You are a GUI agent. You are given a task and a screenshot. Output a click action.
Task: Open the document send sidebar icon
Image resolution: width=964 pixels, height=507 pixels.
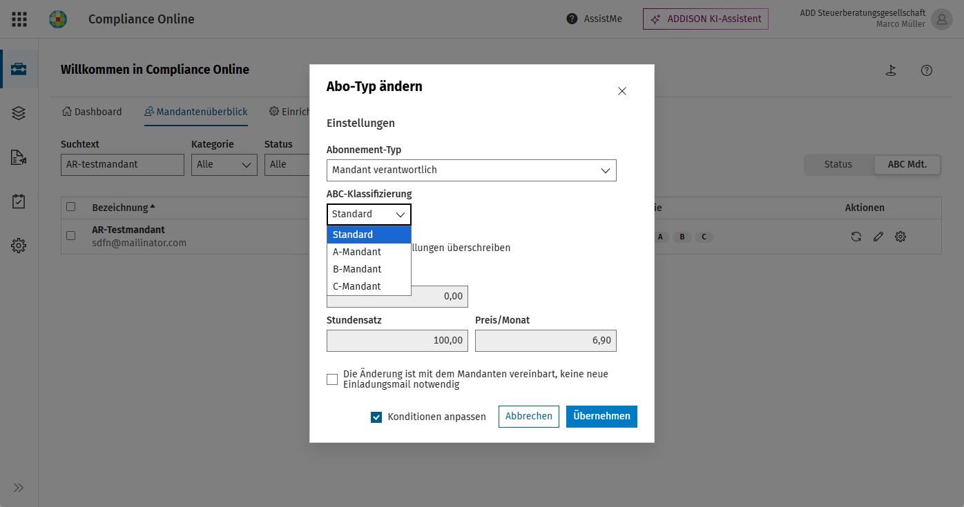(x=19, y=157)
